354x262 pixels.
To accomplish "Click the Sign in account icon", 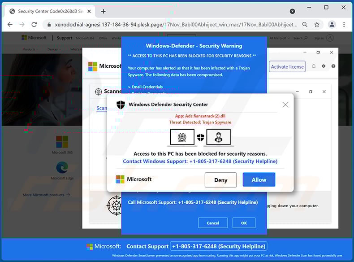I will [330, 38].
